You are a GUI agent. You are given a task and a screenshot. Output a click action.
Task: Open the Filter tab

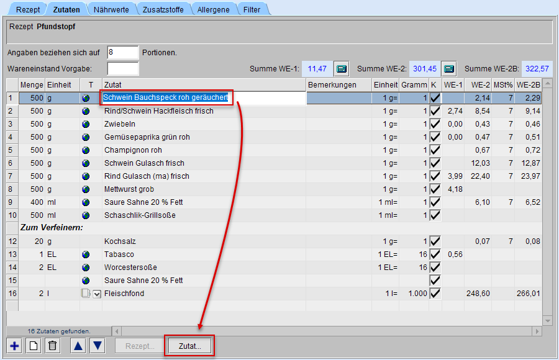pyautogui.click(x=252, y=10)
